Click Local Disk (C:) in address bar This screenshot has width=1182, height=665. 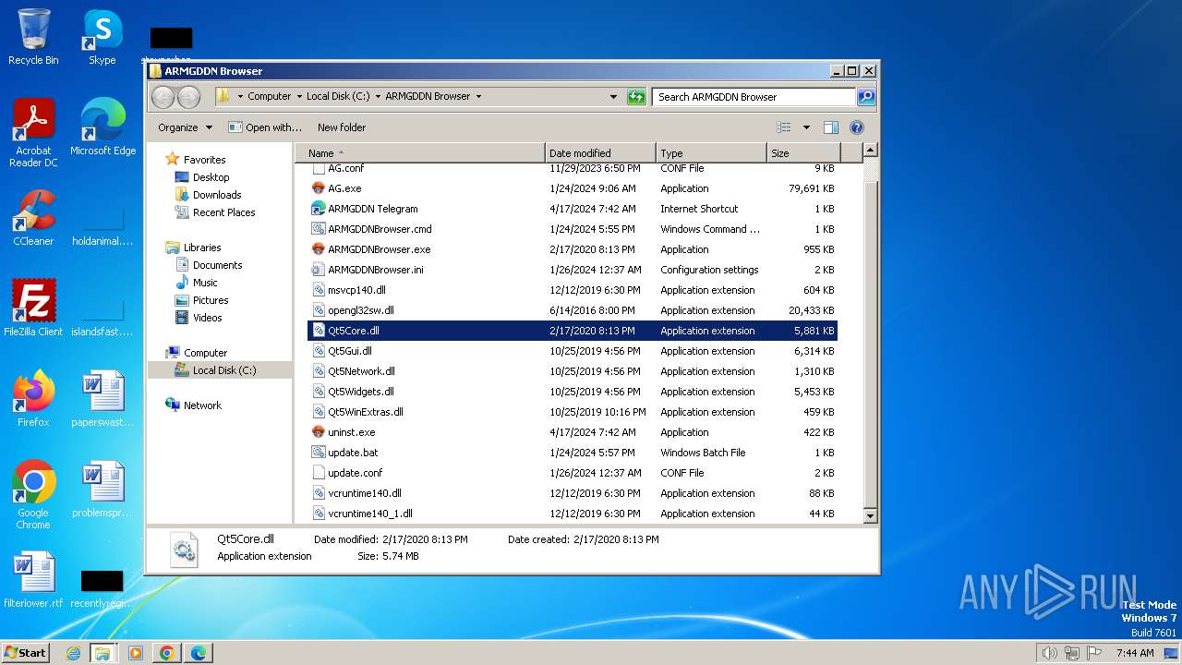pyautogui.click(x=338, y=96)
